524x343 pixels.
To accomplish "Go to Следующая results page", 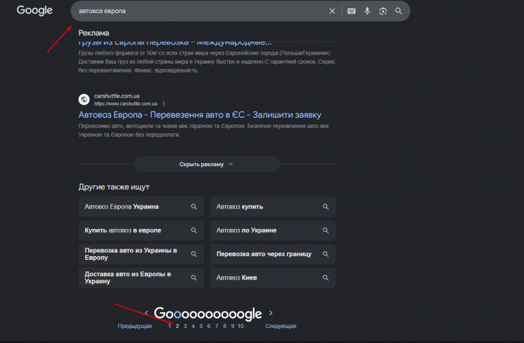I will (x=280, y=326).
